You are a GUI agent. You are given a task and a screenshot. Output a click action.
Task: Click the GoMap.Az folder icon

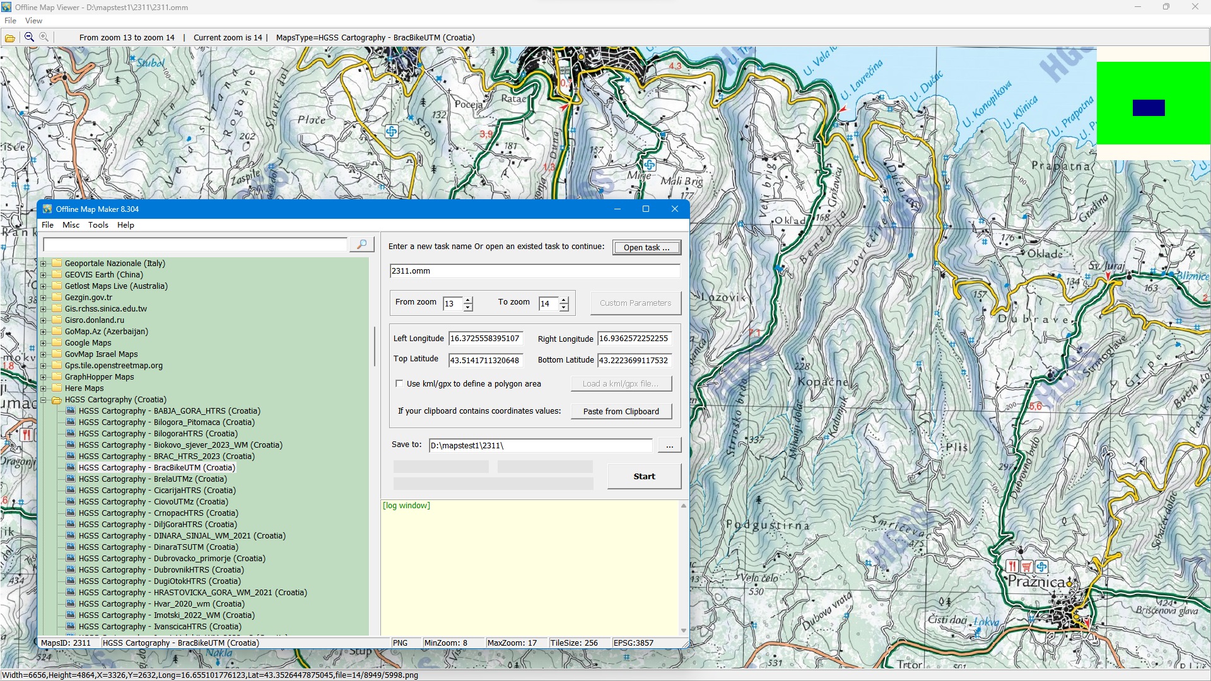[57, 332]
